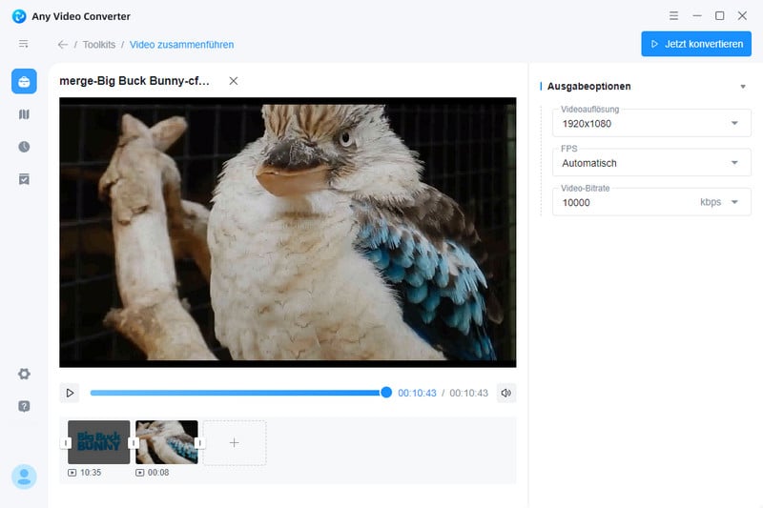Select the bird clip thumbnail
Image resolution: width=763 pixels, height=508 pixels.
tap(166, 442)
